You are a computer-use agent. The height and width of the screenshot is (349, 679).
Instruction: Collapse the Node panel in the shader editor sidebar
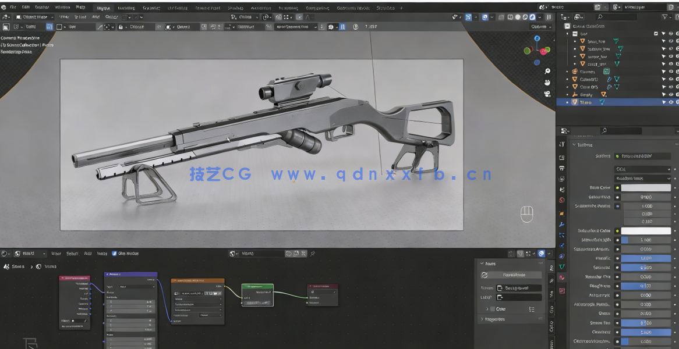pos(482,263)
